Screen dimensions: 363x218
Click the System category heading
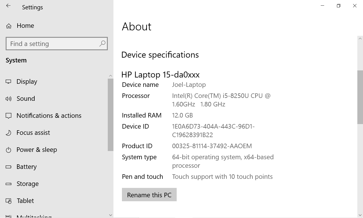pyautogui.click(x=16, y=60)
